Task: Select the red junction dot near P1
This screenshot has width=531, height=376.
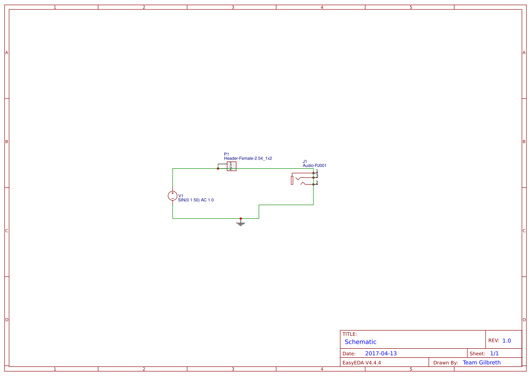Action: [x=218, y=168]
